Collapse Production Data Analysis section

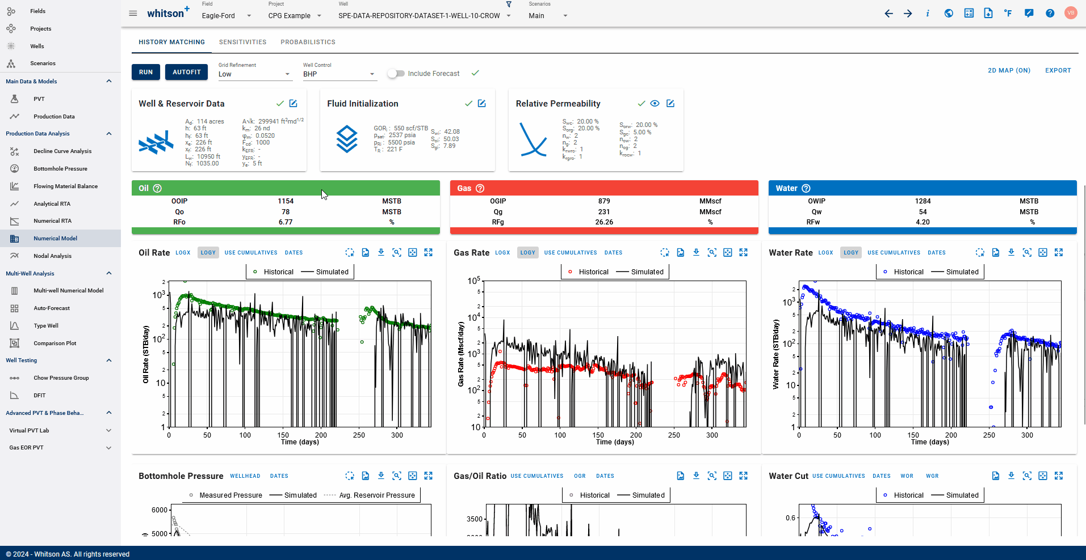click(x=109, y=134)
